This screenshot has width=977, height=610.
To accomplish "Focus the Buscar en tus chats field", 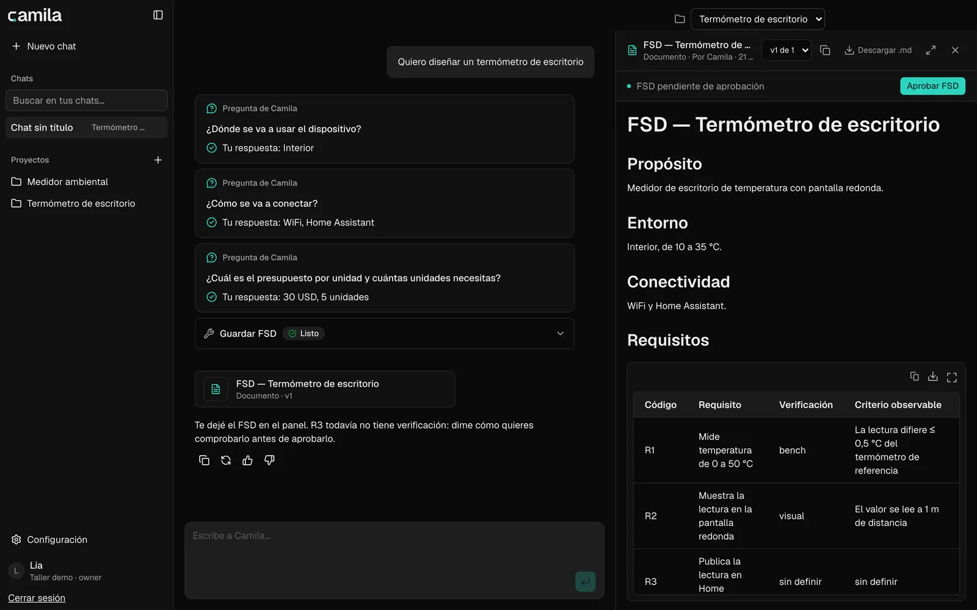I will [x=86, y=101].
